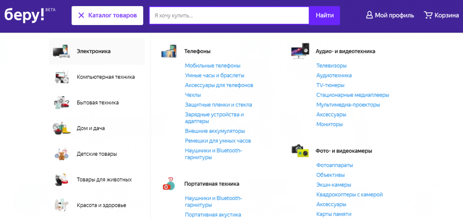The image size is (463, 219).
Task: Select Электроника in the category menu
Action: [x=97, y=51]
